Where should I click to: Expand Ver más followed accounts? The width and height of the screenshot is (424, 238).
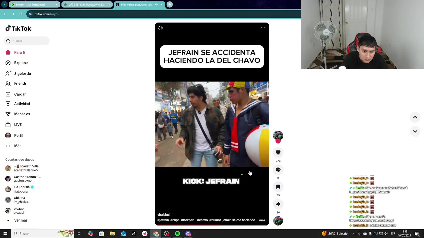(17, 220)
